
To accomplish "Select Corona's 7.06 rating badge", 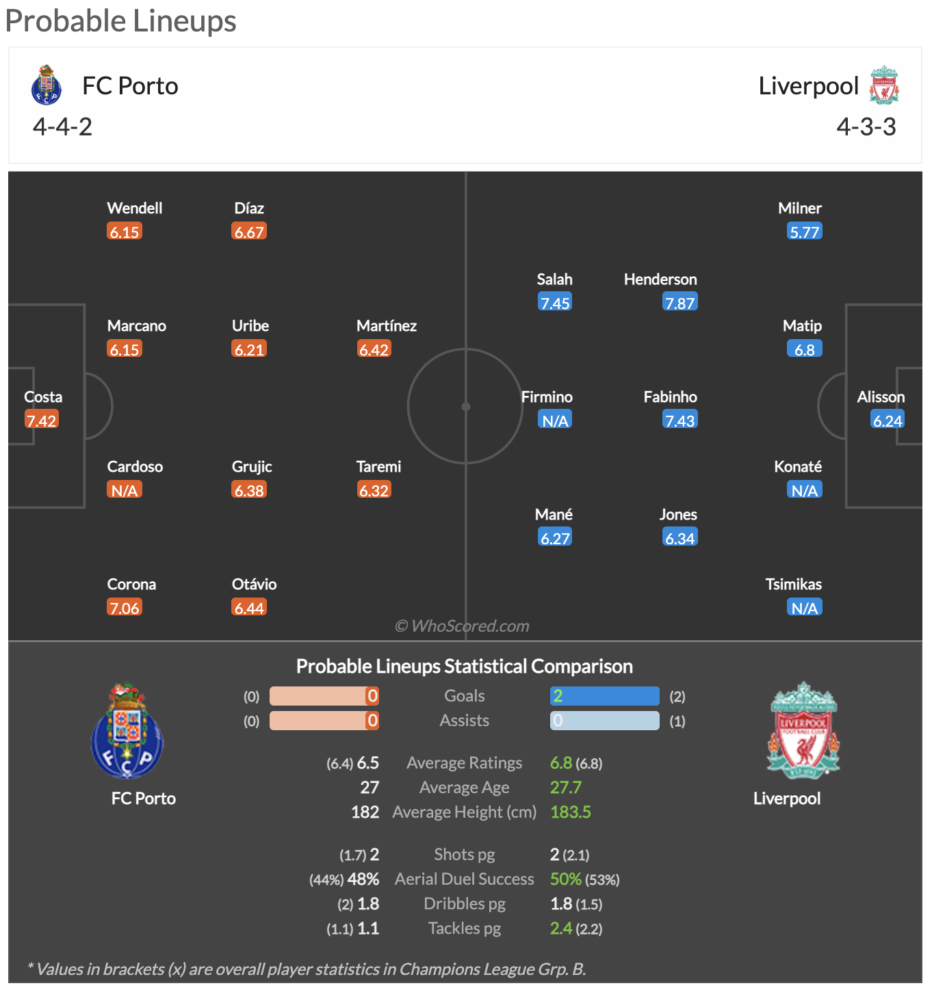I will (125, 607).
